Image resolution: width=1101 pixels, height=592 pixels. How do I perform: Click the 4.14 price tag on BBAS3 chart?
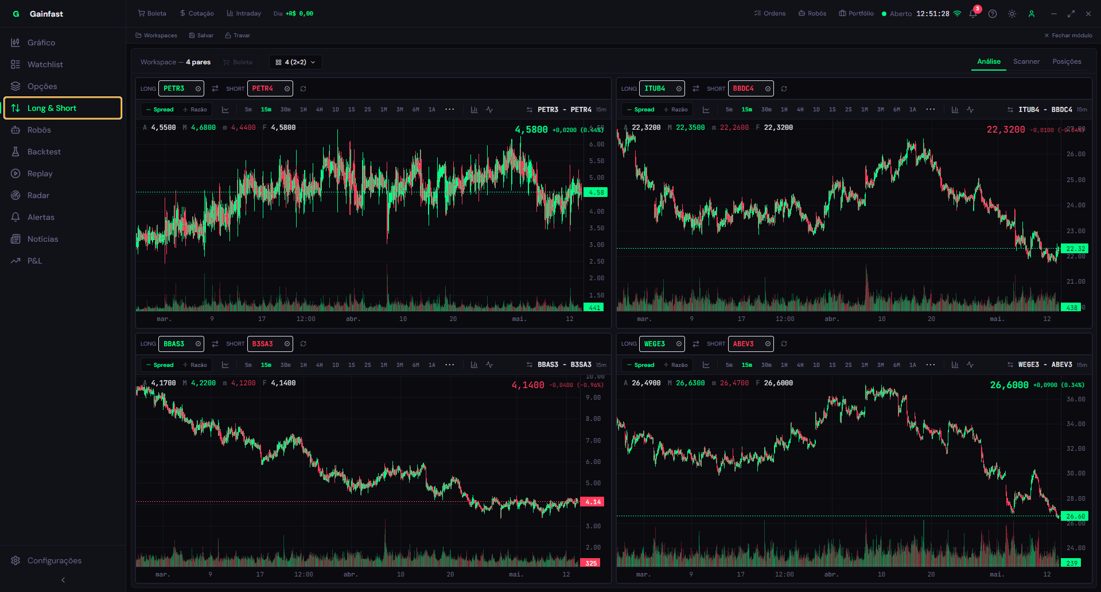click(x=593, y=502)
